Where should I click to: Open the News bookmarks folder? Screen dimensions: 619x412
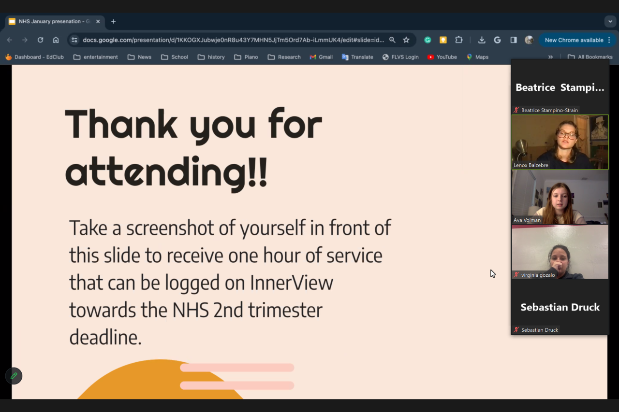coord(139,57)
